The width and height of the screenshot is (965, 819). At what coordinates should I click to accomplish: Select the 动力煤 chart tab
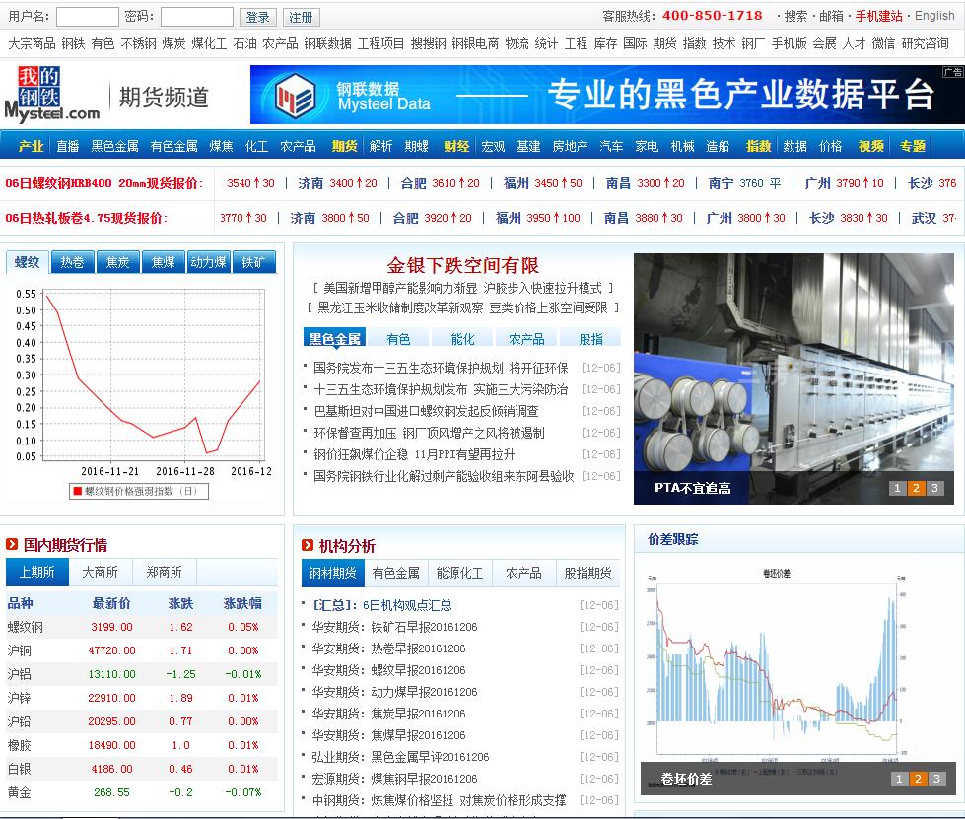(x=209, y=262)
